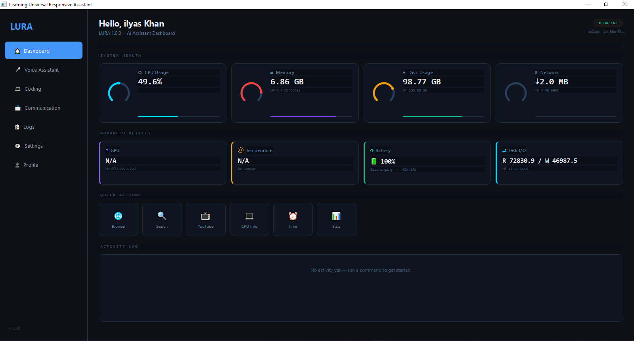The width and height of the screenshot is (634, 341).
Task: Click the '98.77 GB' disk value
Action: tap(422, 82)
